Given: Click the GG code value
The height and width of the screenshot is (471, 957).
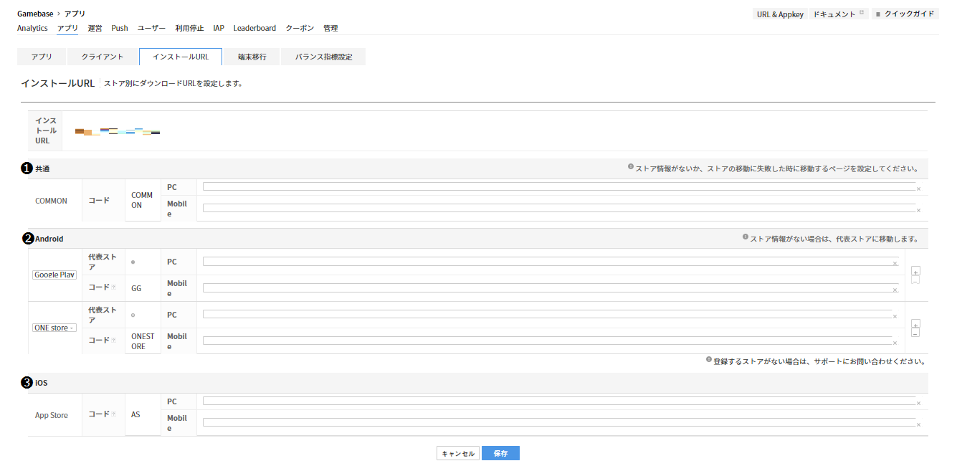Looking at the screenshot, I should click(x=136, y=288).
